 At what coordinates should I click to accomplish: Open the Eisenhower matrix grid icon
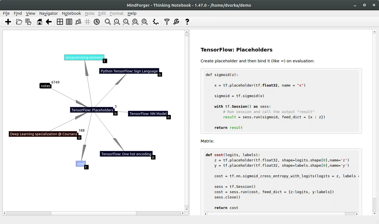coord(60,22)
